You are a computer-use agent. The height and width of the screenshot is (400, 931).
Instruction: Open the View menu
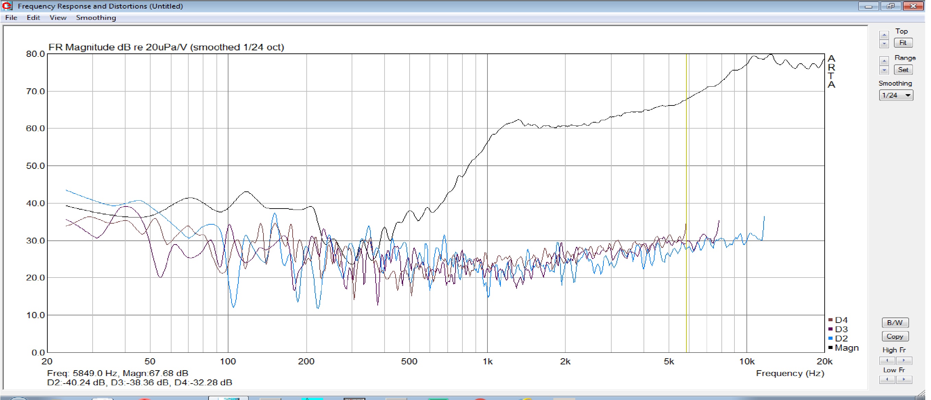(x=58, y=18)
